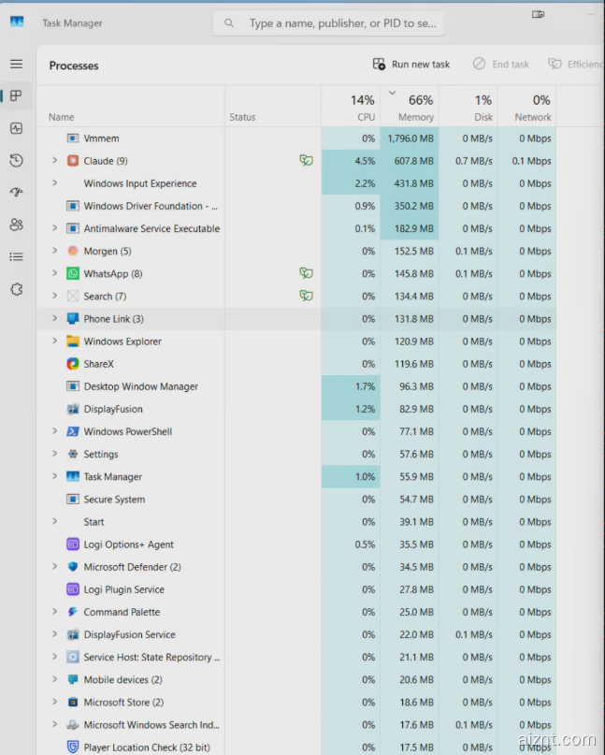Open the Performance page icon in sidebar
The height and width of the screenshot is (755, 605).
tap(17, 128)
